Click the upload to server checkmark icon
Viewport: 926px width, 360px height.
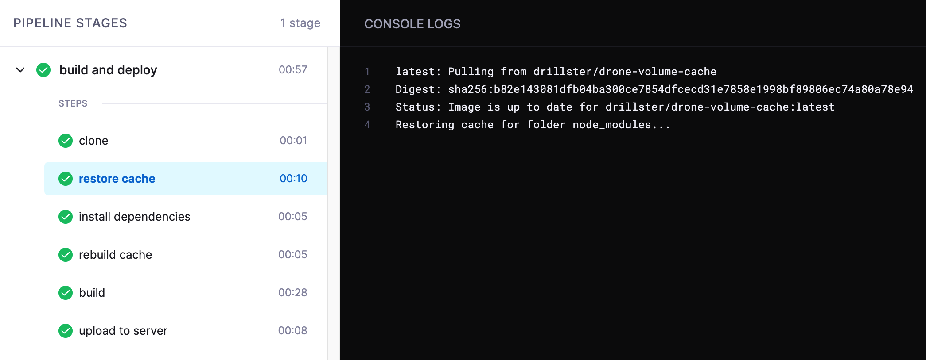pos(66,331)
